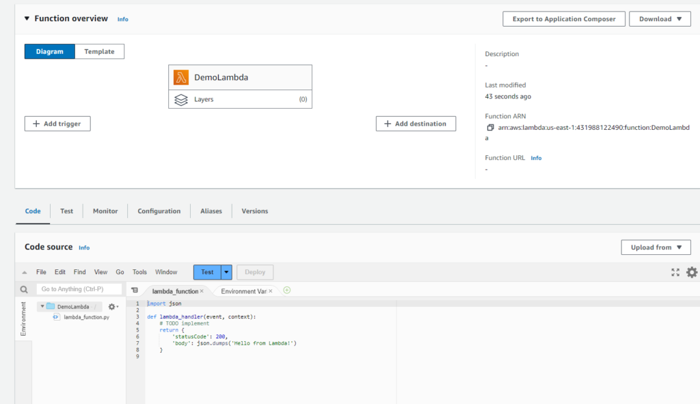Open the Download dropdown
The height and width of the screenshot is (404, 700).
[660, 18]
